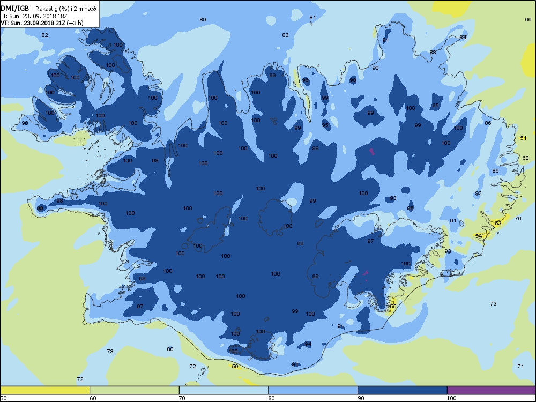Image resolution: width=536 pixels, height=402 pixels.
Task: Select the medium blue 80–90 legend band
Action: pyautogui.click(x=313, y=390)
